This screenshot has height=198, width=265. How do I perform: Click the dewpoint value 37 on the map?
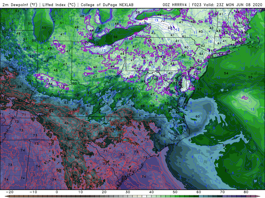tap(170, 28)
